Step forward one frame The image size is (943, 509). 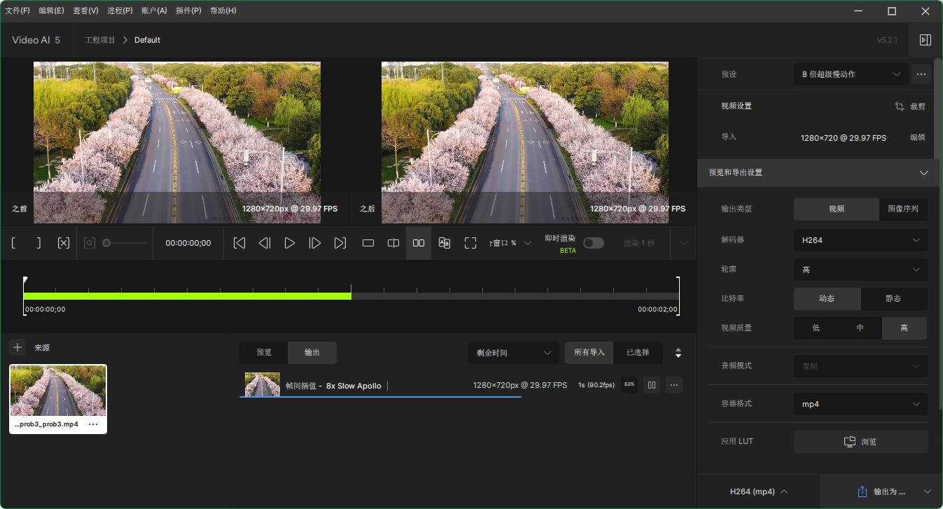[x=315, y=243]
